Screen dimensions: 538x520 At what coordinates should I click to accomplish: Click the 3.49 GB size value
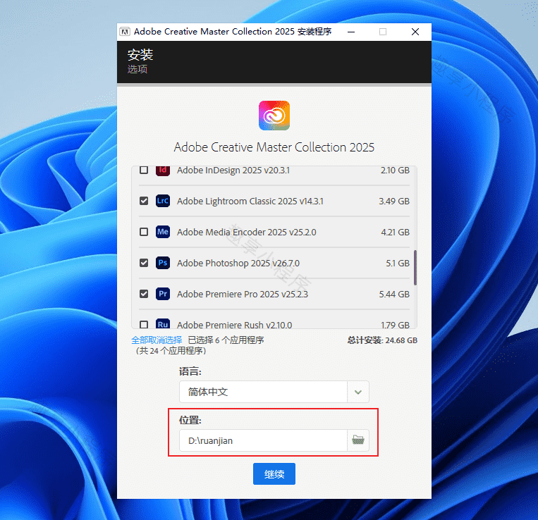click(x=394, y=202)
